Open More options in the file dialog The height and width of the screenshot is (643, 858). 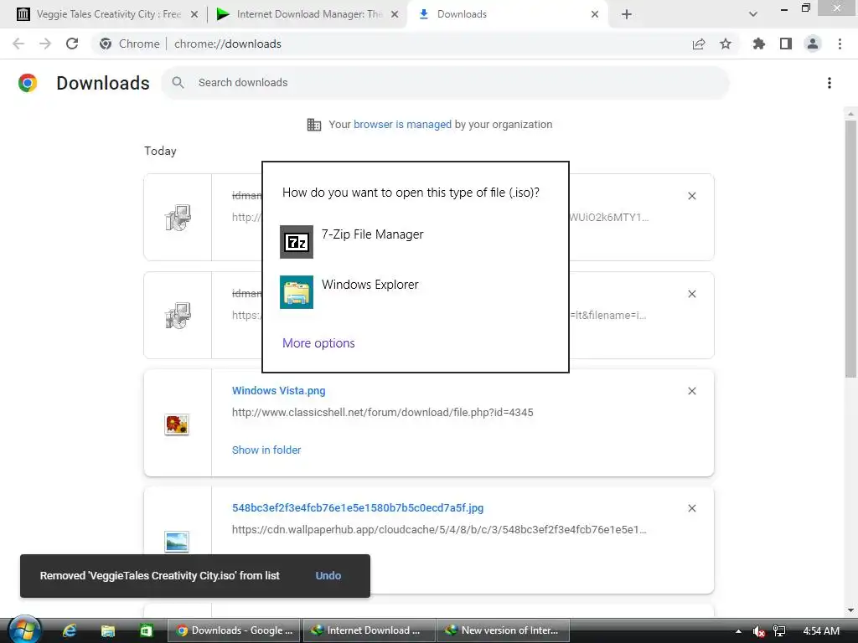[x=318, y=342]
